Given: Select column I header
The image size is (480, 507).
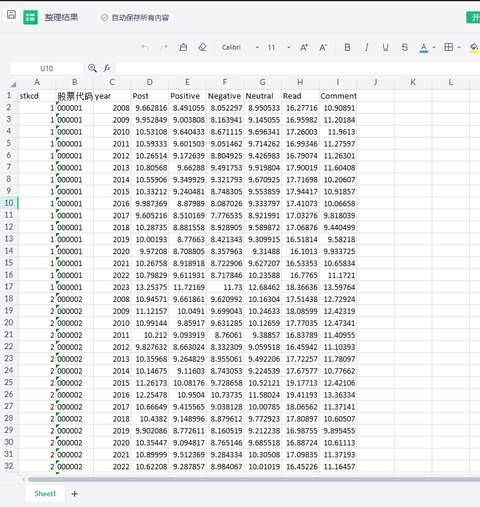Looking at the screenshot, I should click(x=338, y=82).
